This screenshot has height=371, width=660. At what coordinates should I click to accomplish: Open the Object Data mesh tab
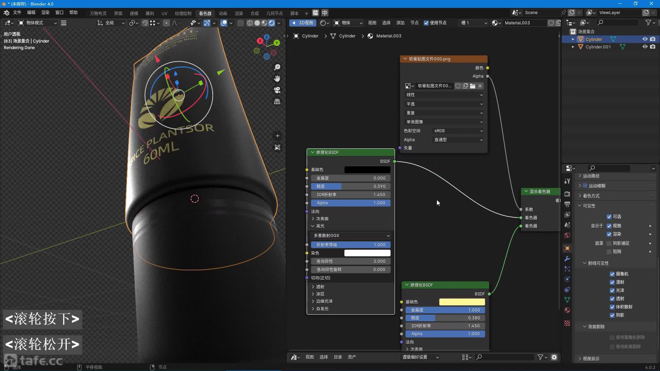tap(567, 300)
